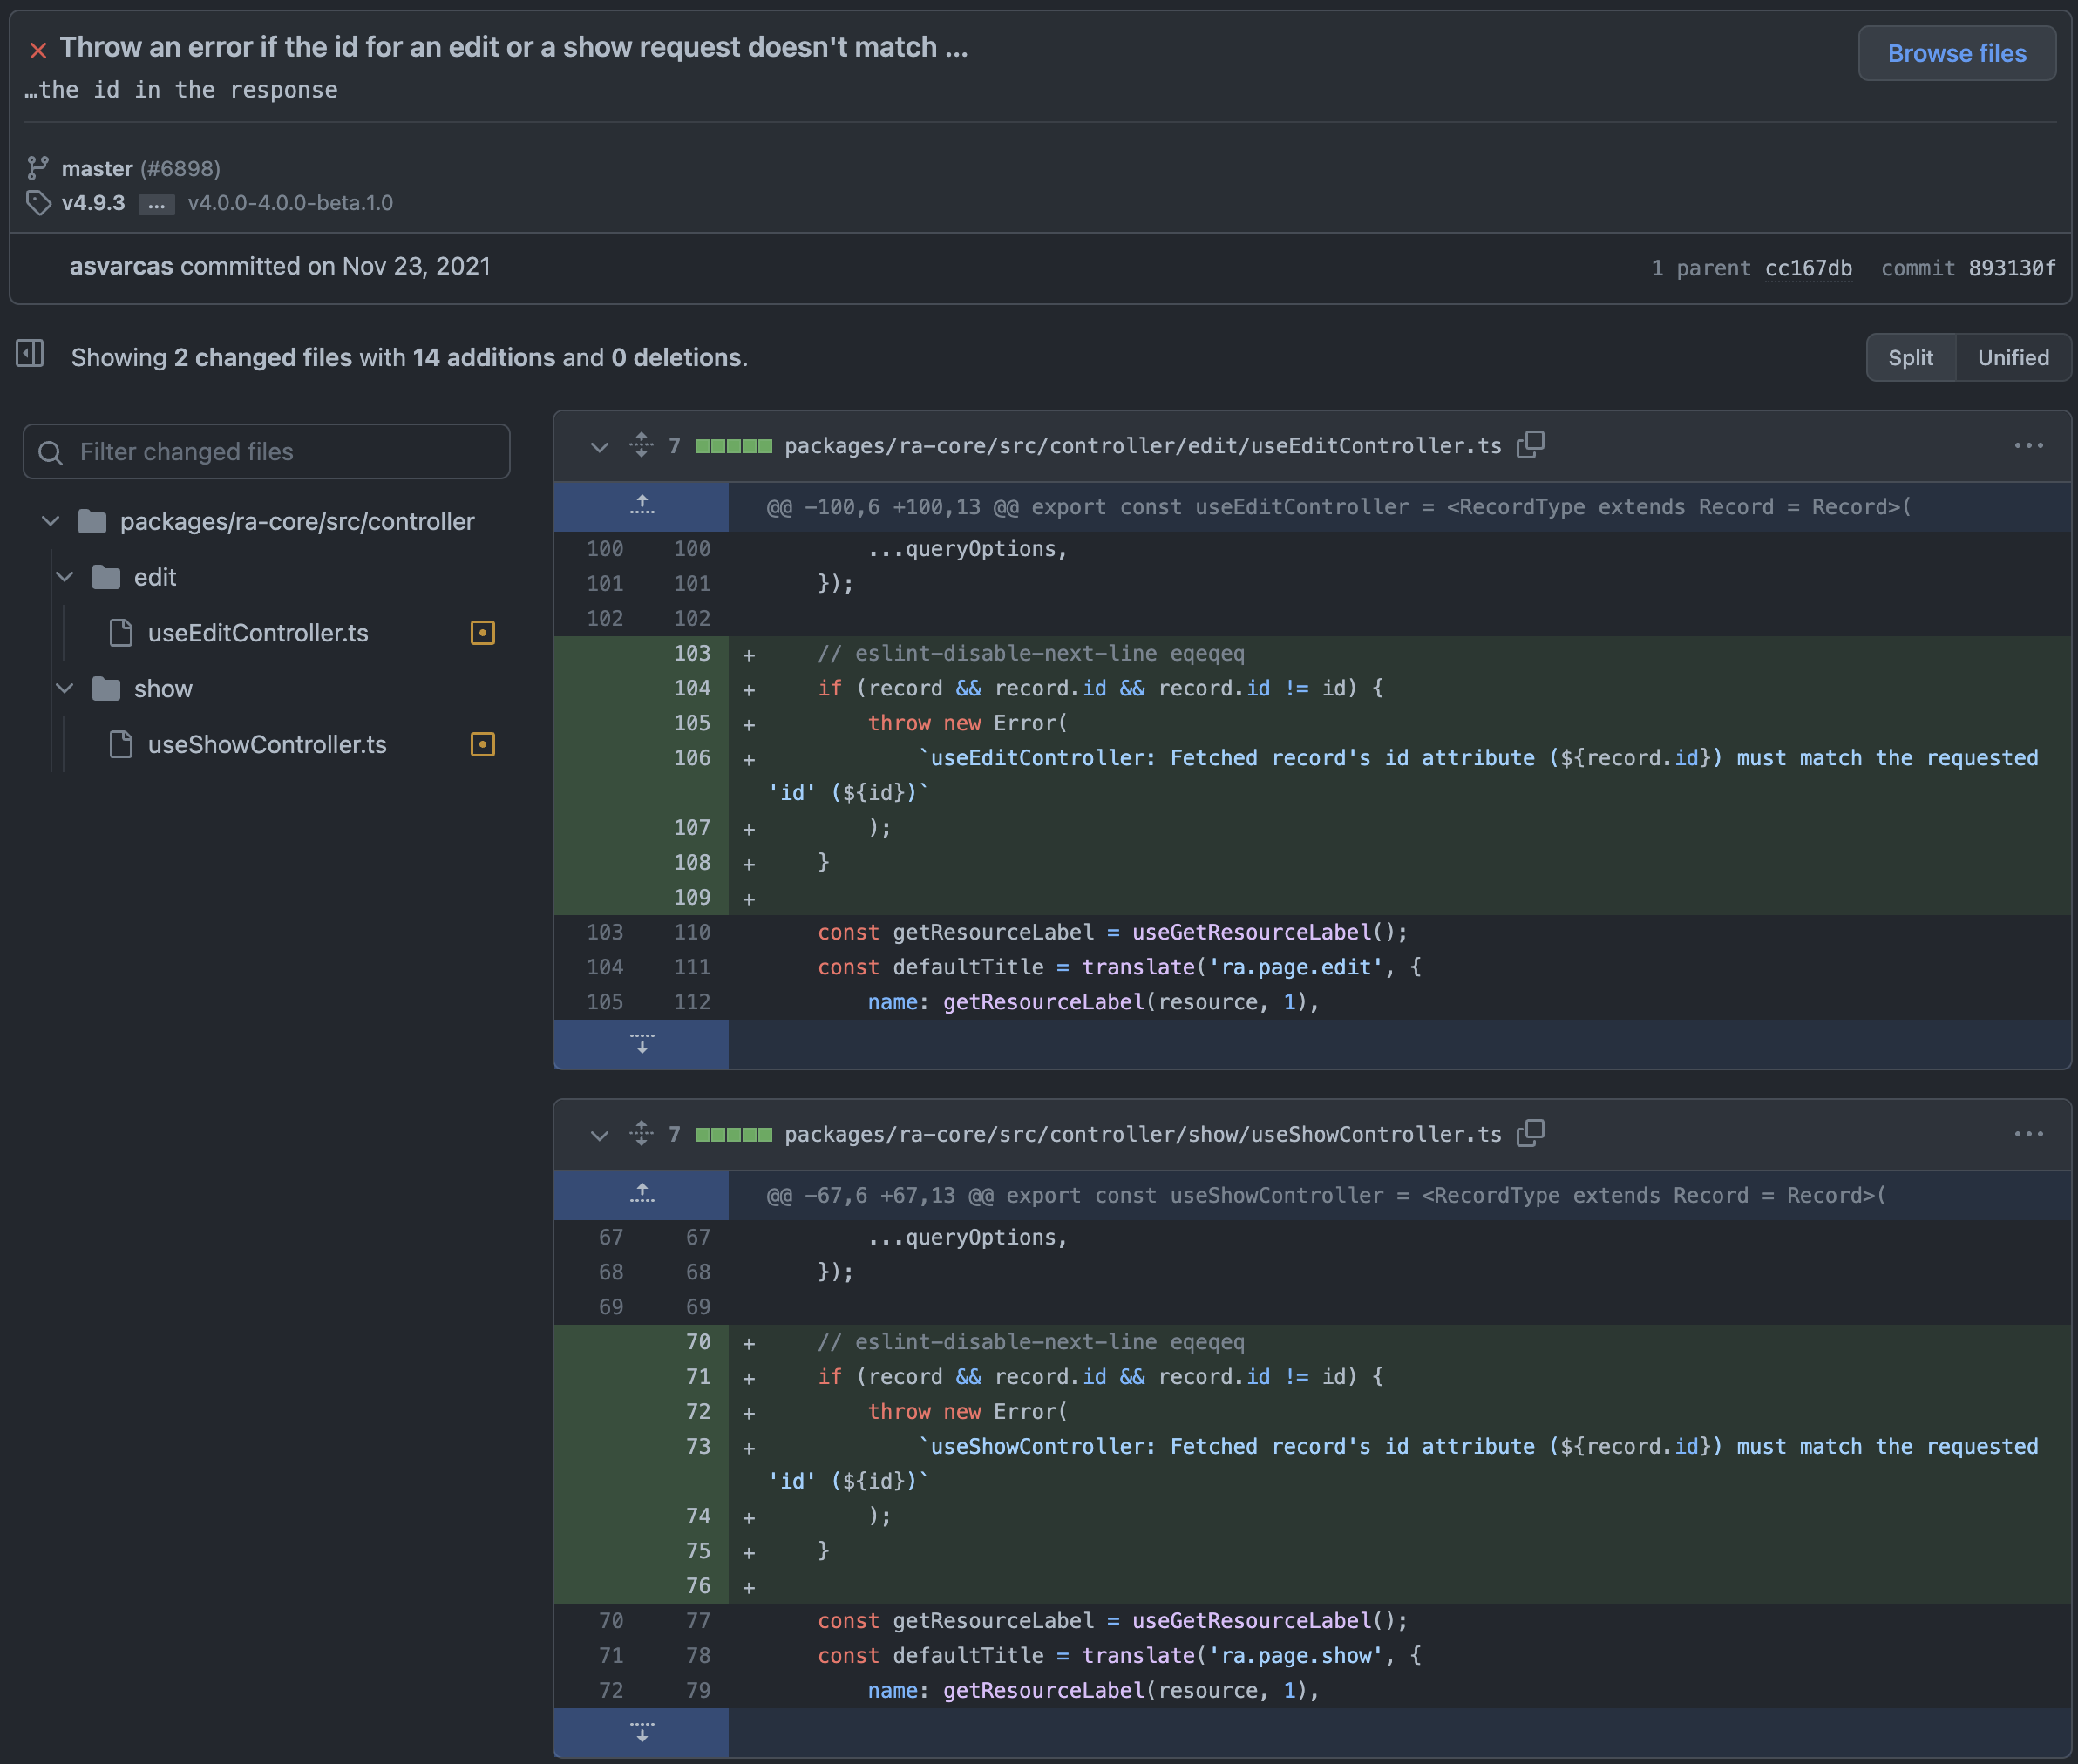Open three-dot options menu for useEditController.ts

[x=2028, y=446]
